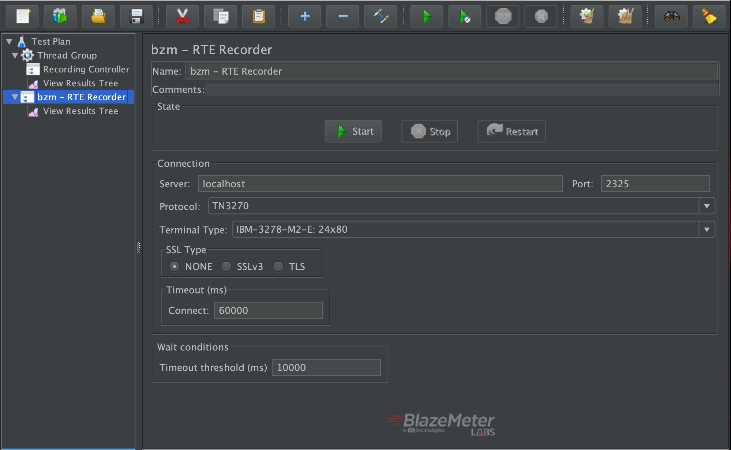Viewport: 731px width, 450px height.
Task: Select Recording Controller tree item
Action: [x=81, y=68]
